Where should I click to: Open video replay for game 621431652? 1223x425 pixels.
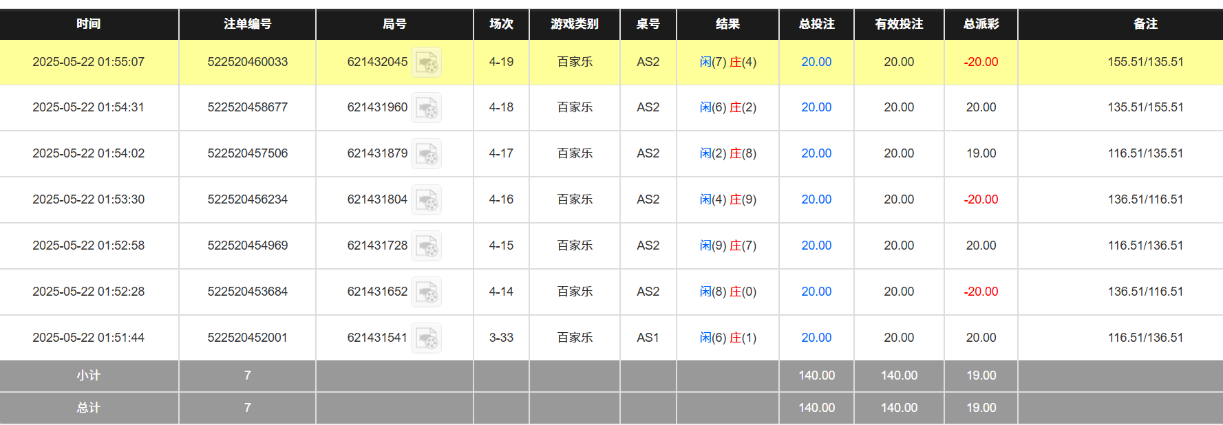426,291
